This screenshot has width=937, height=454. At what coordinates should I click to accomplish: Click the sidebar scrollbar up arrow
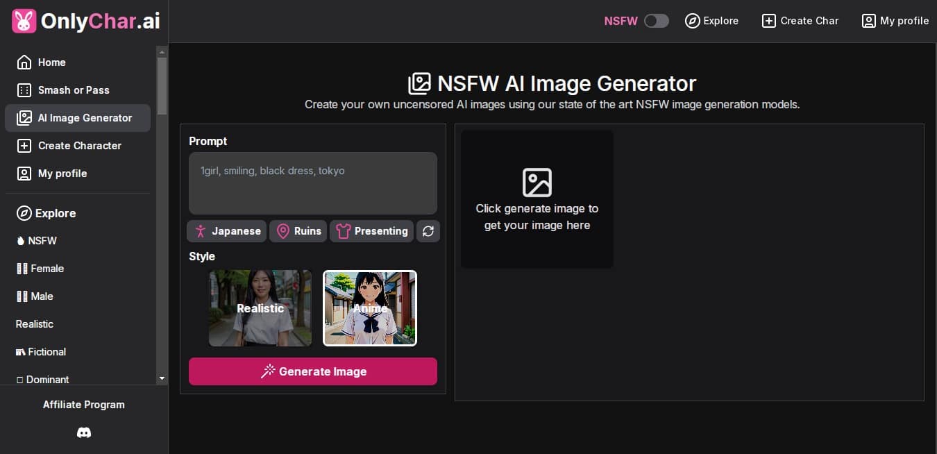click(x=162, y=51)
